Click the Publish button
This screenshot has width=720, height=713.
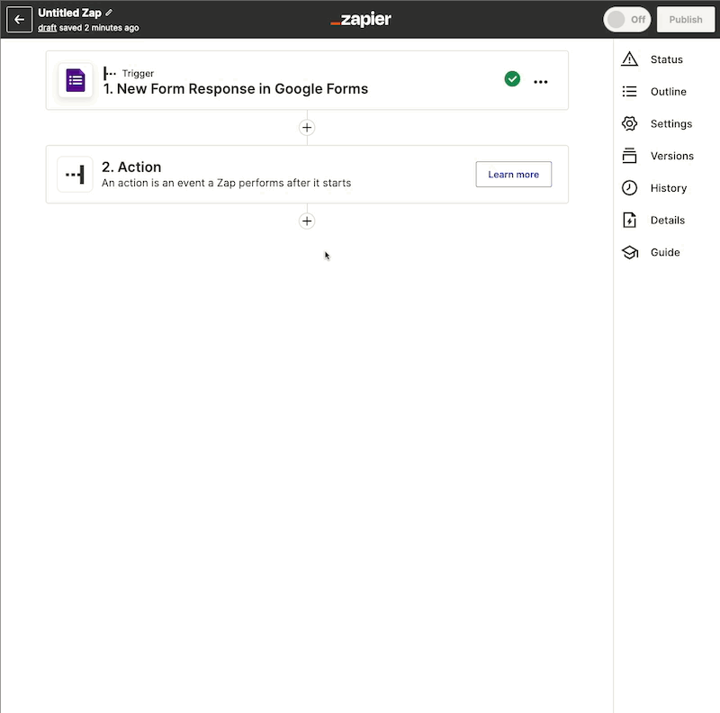[x=686, y=19]
